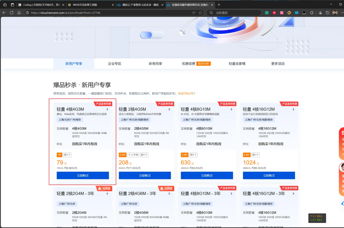Select the 新用户专享 tab

74,64
